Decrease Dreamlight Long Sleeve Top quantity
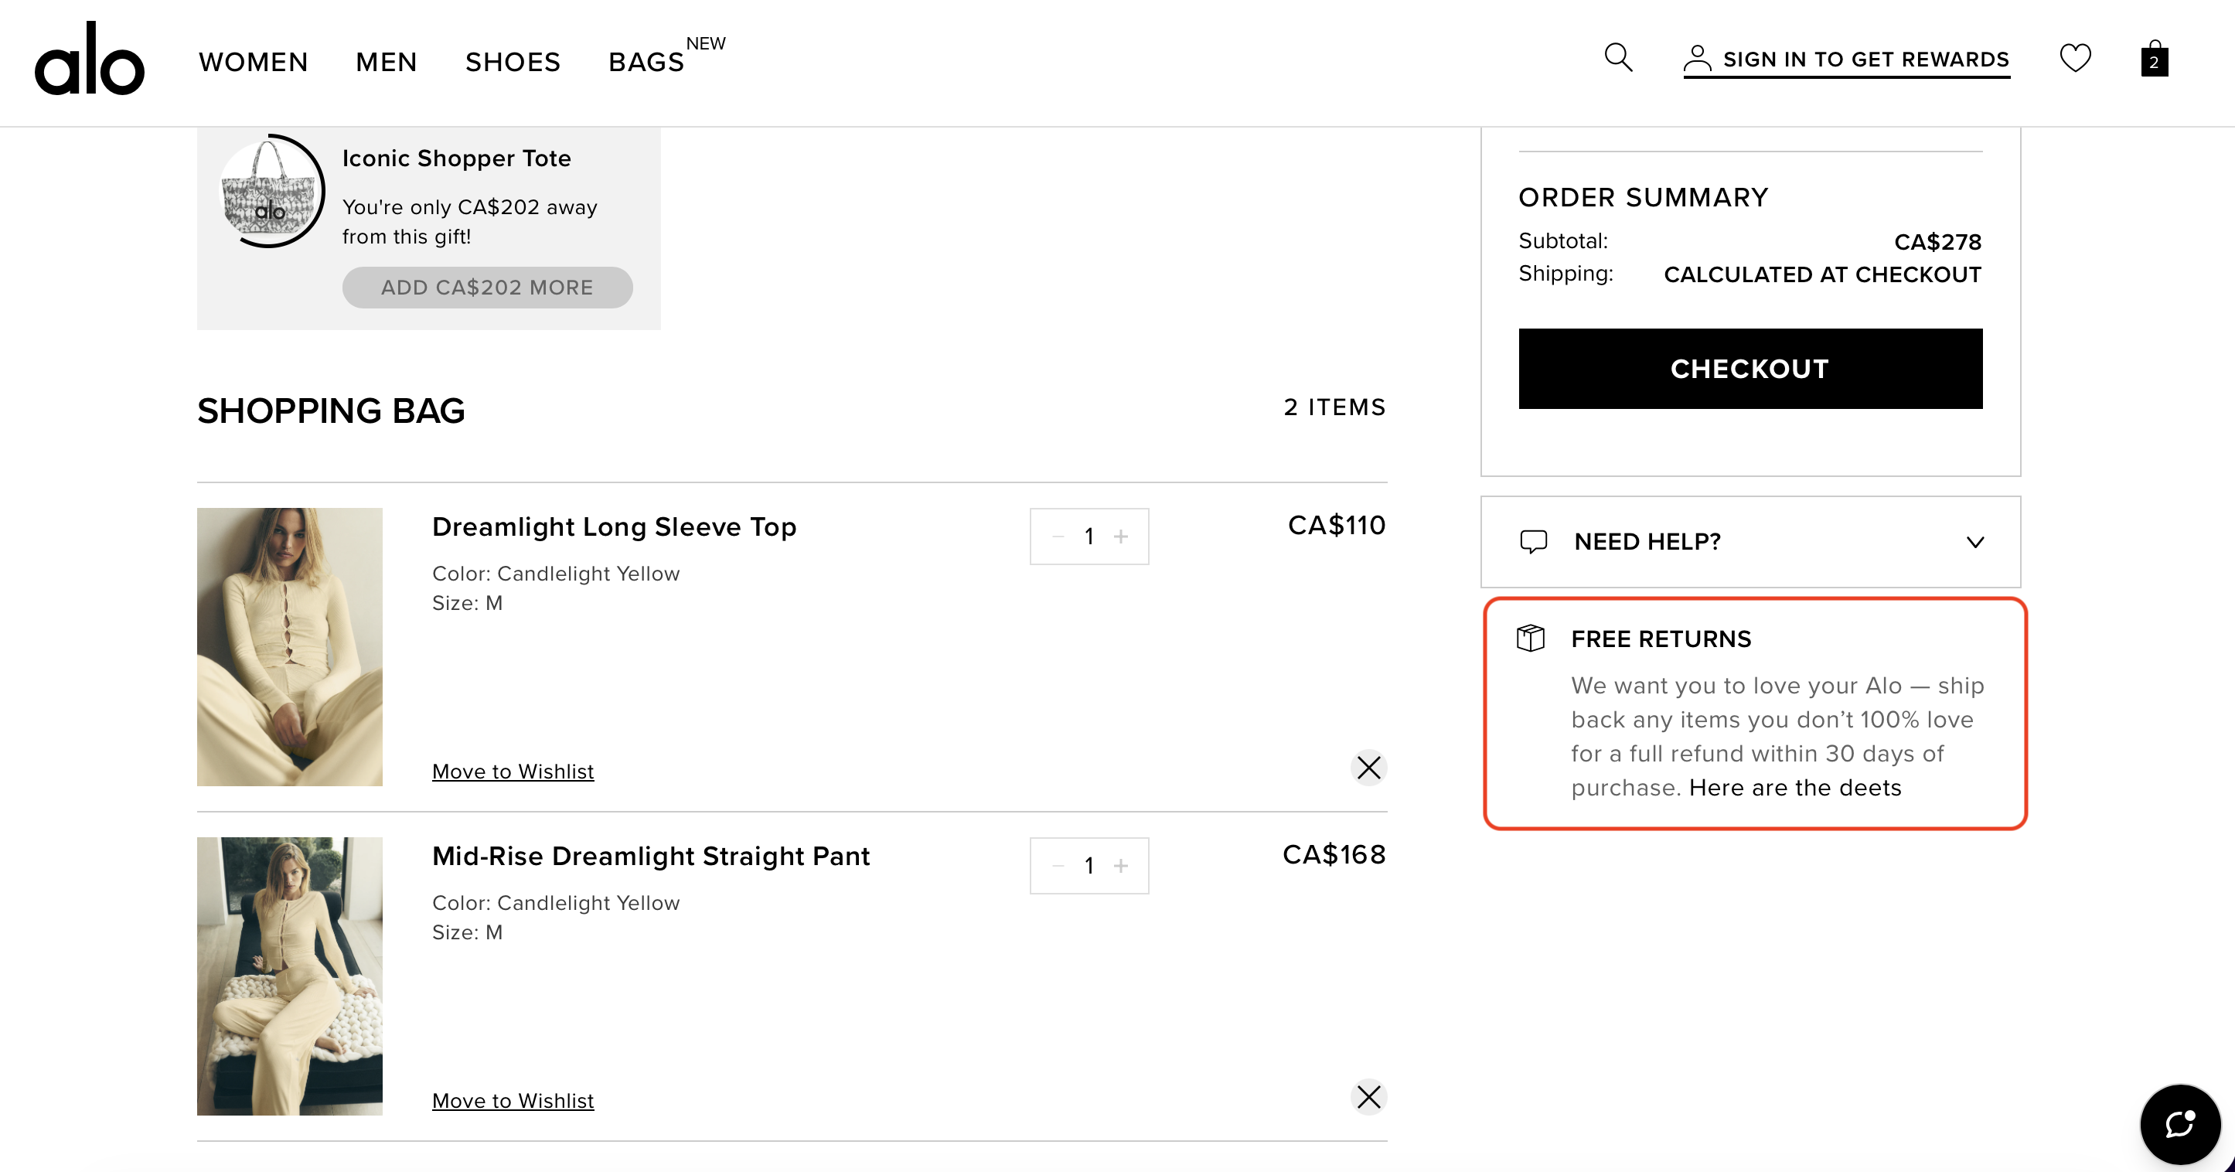The image size is (2235, 1172). (x=1058, y=537)
